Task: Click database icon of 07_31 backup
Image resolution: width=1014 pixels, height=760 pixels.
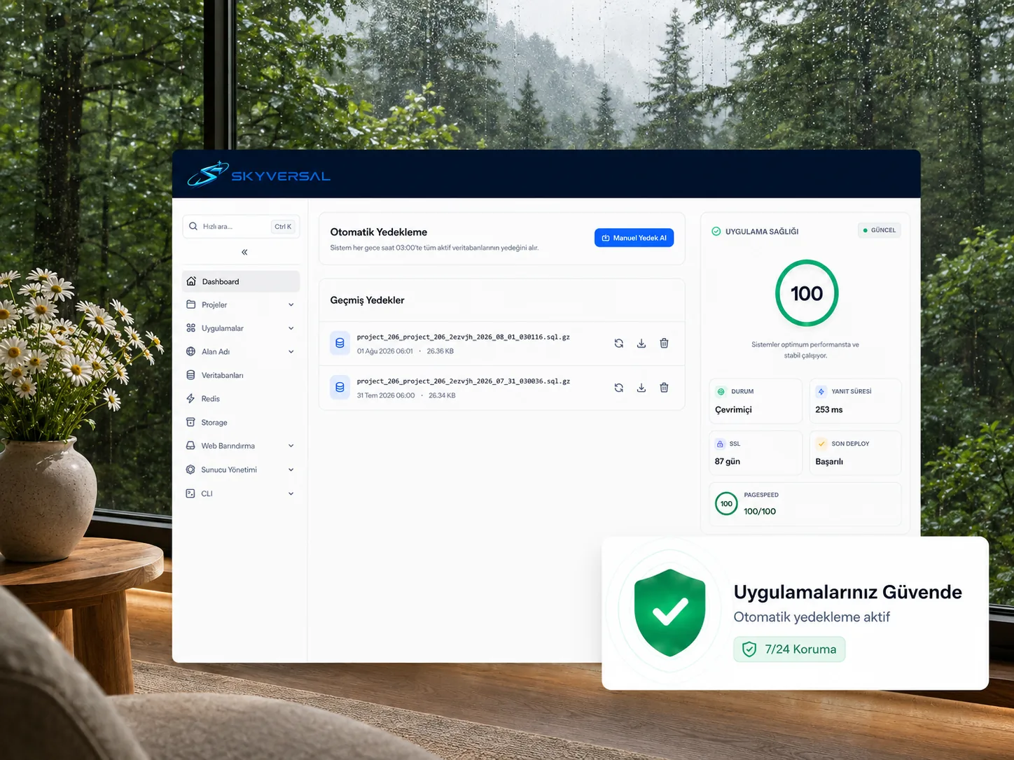Action: point(340,387)
